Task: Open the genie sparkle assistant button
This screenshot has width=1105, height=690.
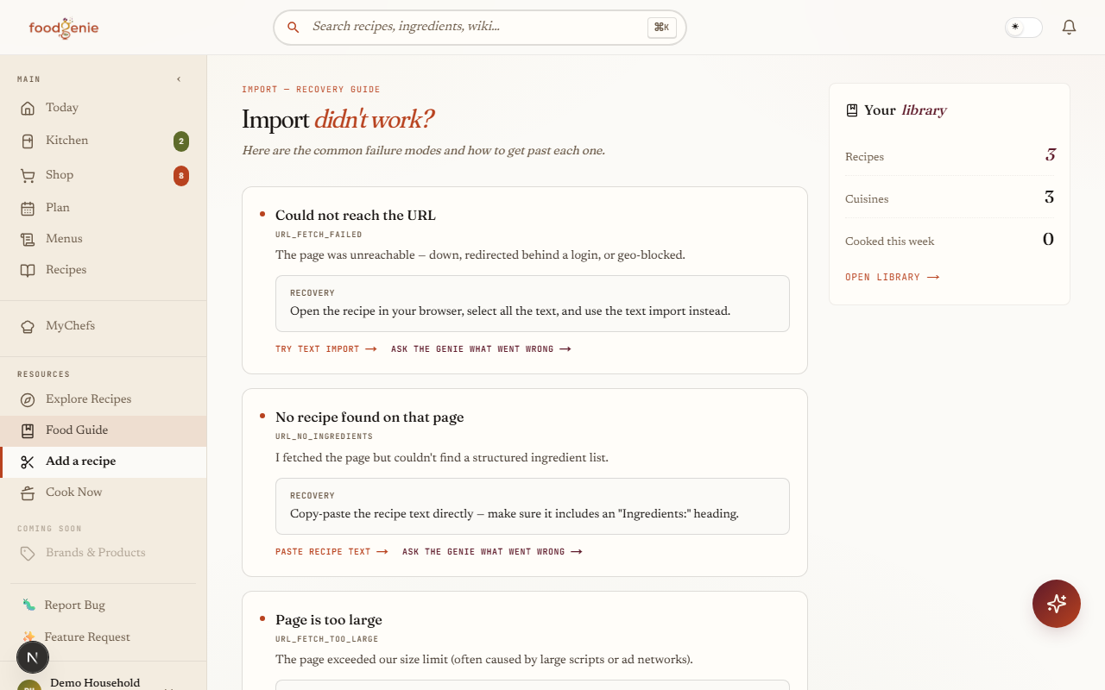Action: (x=1057, y=604)
